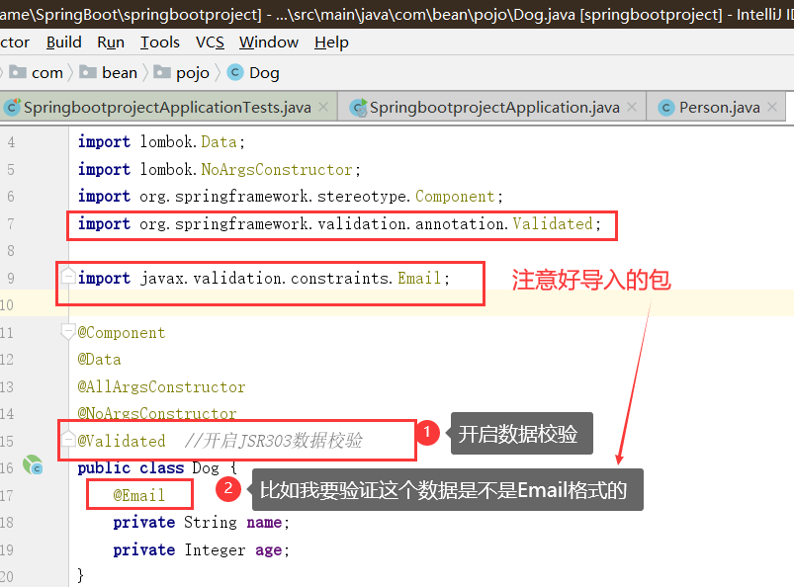Screen dimensions: 794x587
Task: Click the SpringbootprojectApplication.java file icon
Action: pos(359,108)
